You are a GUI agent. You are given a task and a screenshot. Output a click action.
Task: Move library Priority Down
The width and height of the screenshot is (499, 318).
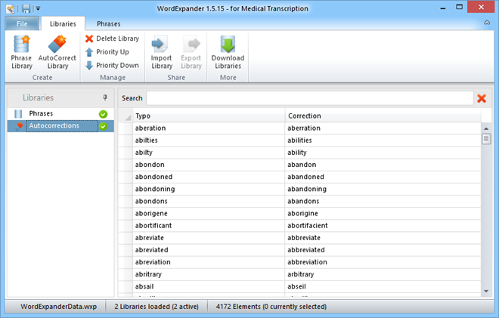(112, 65)
